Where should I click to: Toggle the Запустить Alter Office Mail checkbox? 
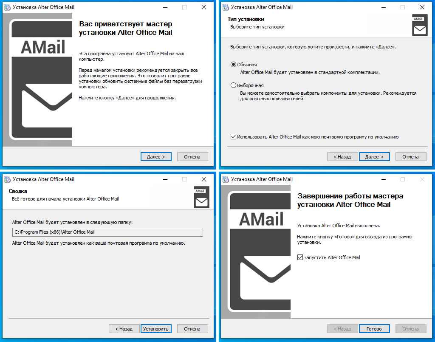coord(300,257)
